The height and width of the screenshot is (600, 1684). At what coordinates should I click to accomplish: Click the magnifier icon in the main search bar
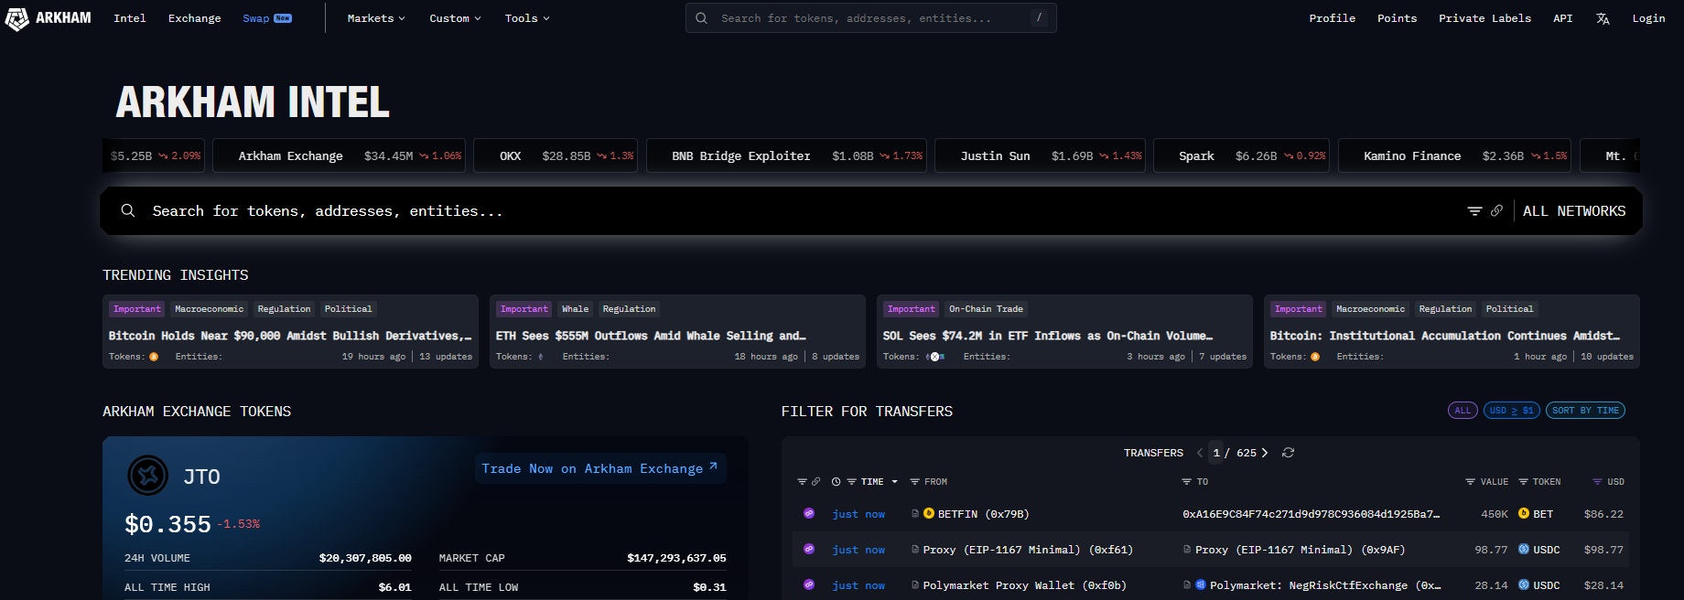[x=128, y=210]
